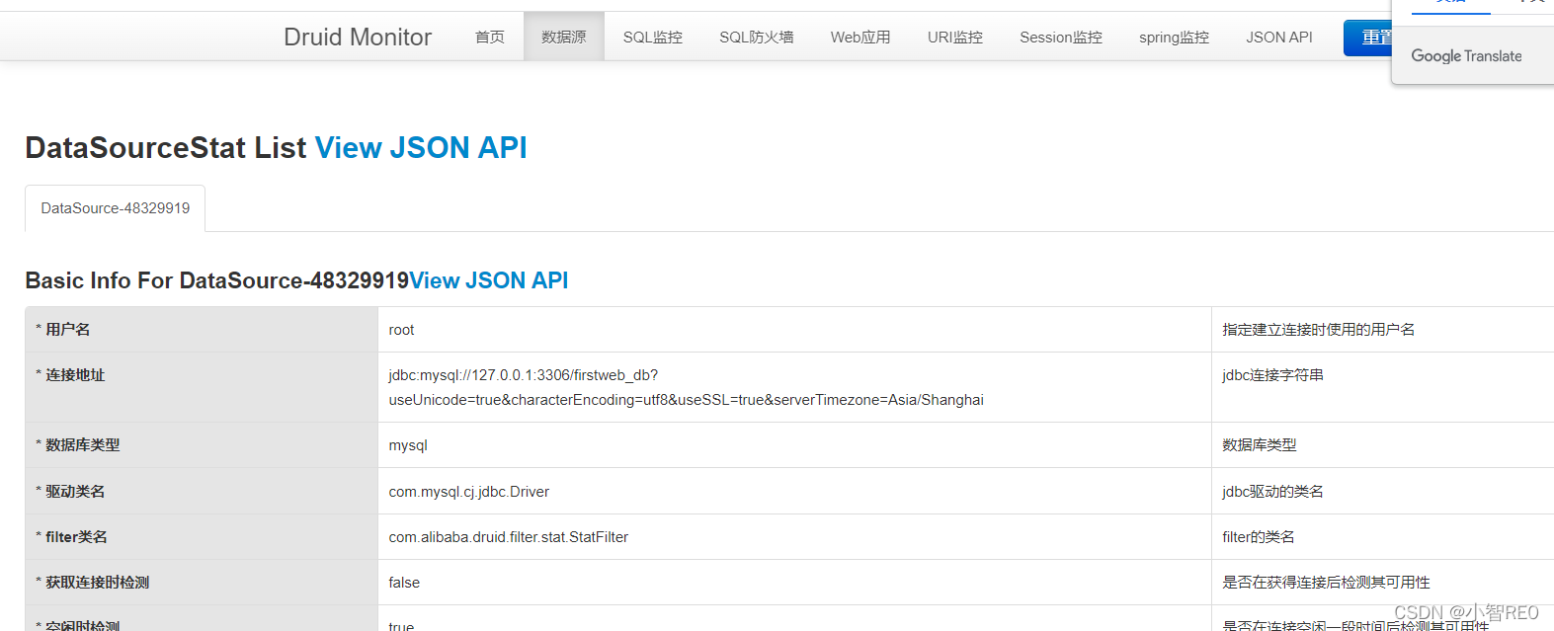Click the 数据库类型 row label
Image resolution: width=1554 pixels, height=631 pixels.
(78, 445)
